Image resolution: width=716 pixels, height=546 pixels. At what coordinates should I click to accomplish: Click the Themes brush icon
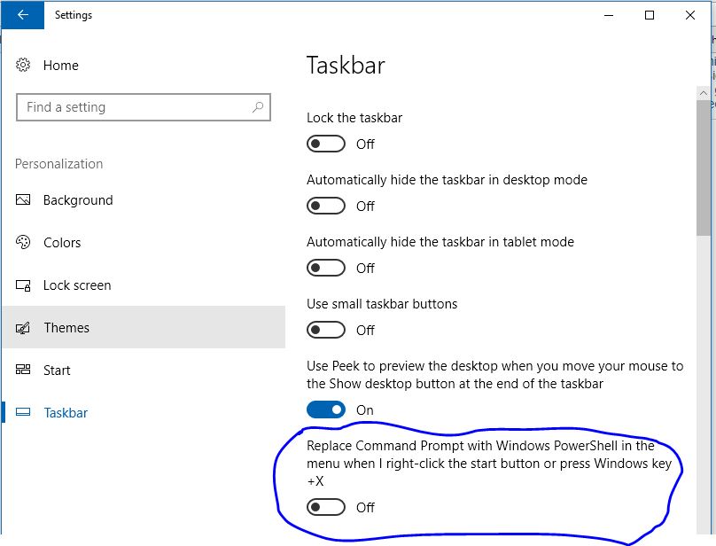click(x=23, y=328)
